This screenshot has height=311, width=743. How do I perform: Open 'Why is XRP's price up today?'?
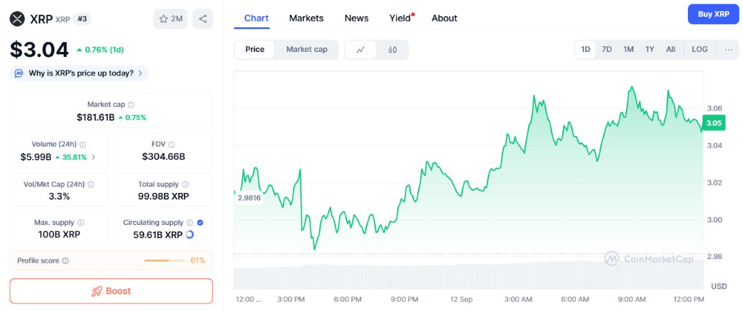click(x=79, y=73)
